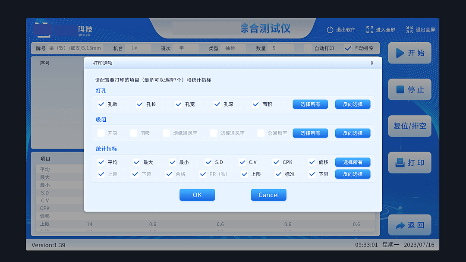
Task: Open the 类型 type selector
Action: point(233,48)
